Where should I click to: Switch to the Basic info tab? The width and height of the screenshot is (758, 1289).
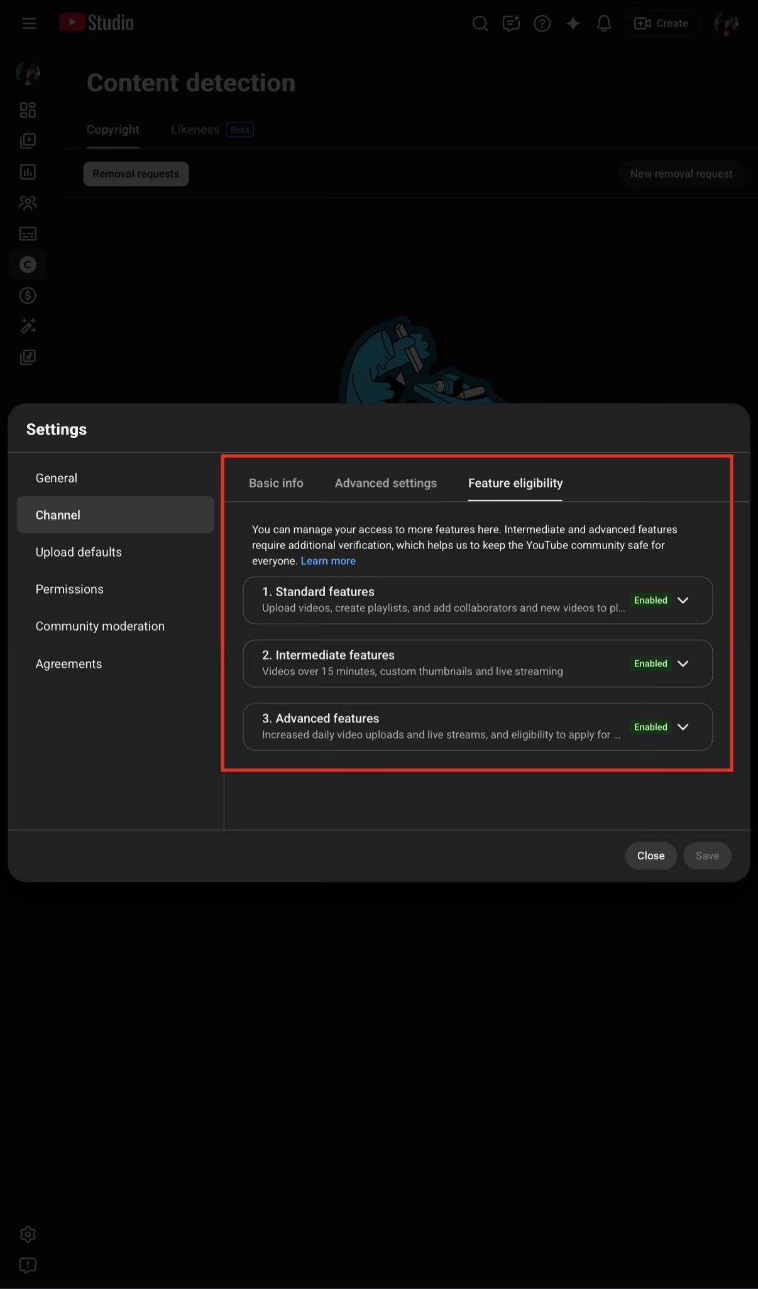coord(276,483)
